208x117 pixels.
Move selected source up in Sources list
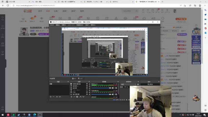[81, 97]
